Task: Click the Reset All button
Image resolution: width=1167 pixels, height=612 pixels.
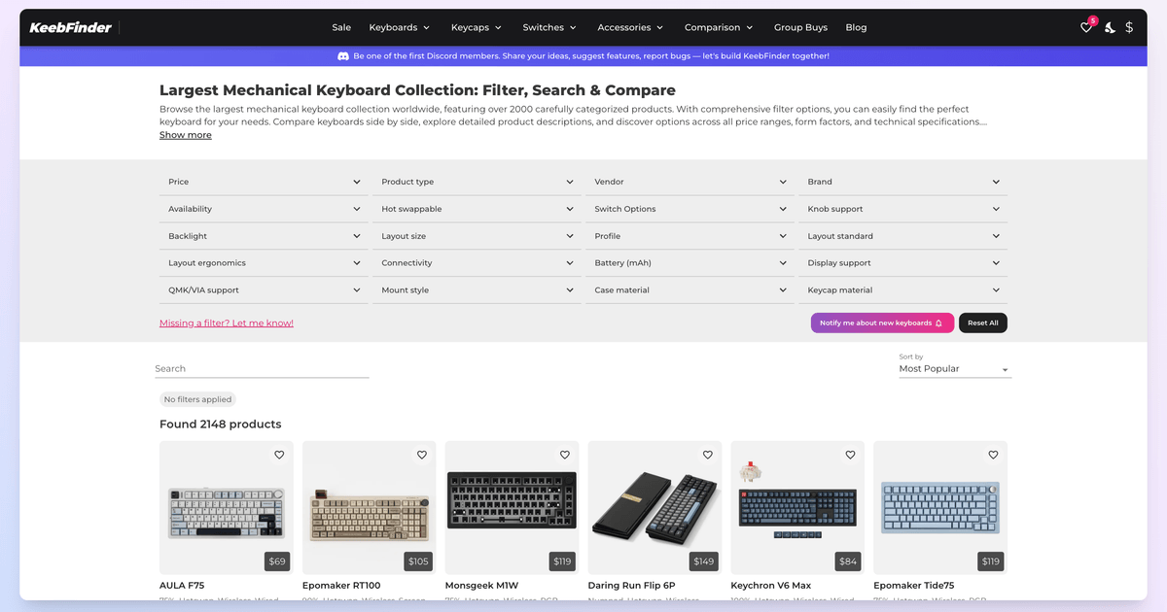Action: [982, 323]
